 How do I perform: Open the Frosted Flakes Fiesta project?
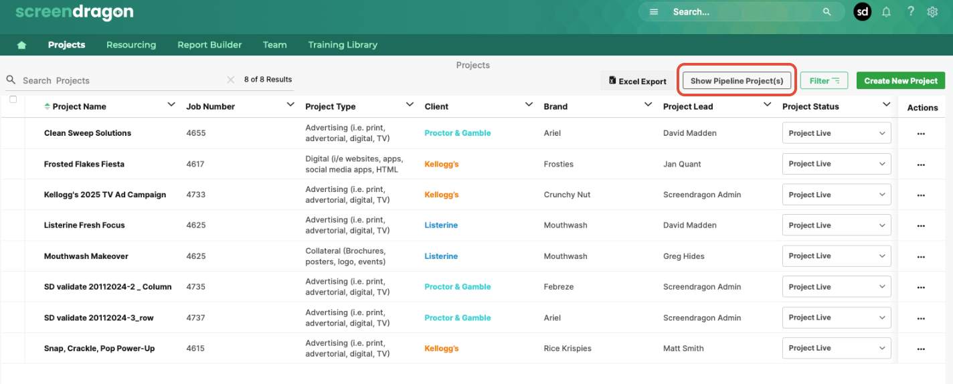84,164
